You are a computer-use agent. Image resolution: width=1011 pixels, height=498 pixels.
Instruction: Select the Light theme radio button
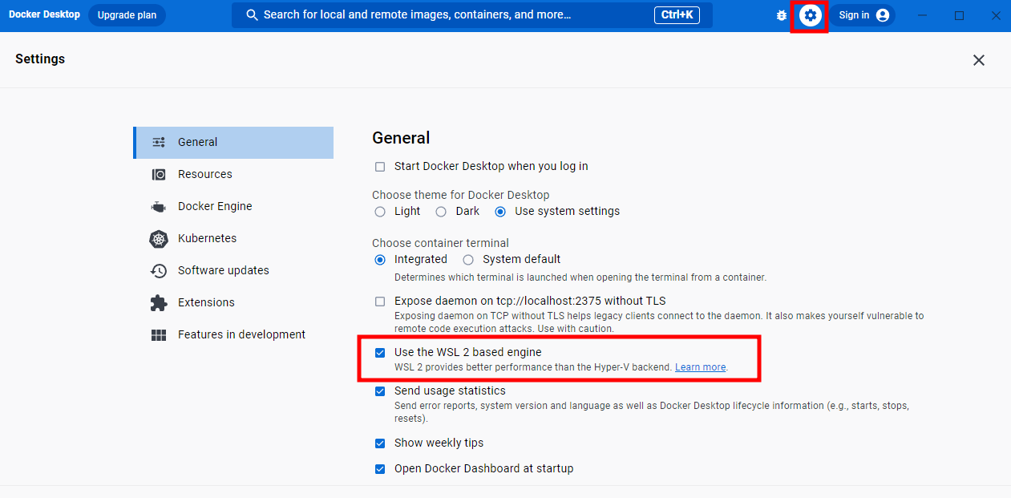click(x=380, y=212)
